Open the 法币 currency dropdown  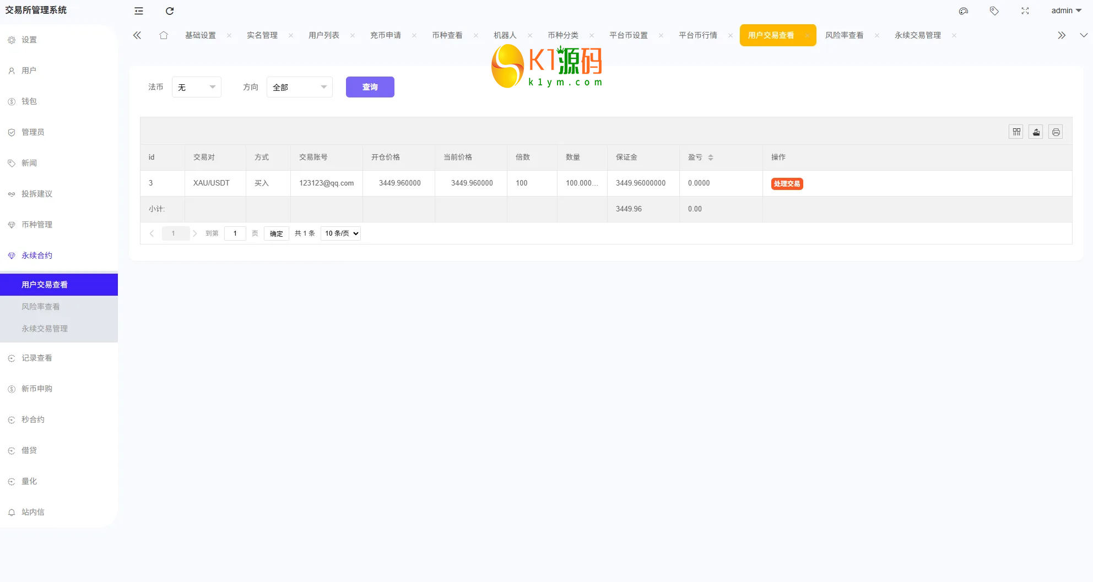click(x=197, y=87)
